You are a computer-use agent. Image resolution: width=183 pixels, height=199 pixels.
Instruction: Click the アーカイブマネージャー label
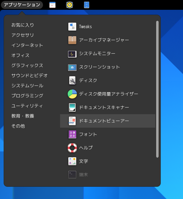[104, 40]
